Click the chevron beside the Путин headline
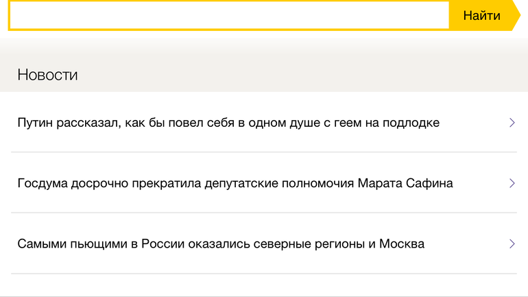528x297 pixels. click(x=512, y=123)
